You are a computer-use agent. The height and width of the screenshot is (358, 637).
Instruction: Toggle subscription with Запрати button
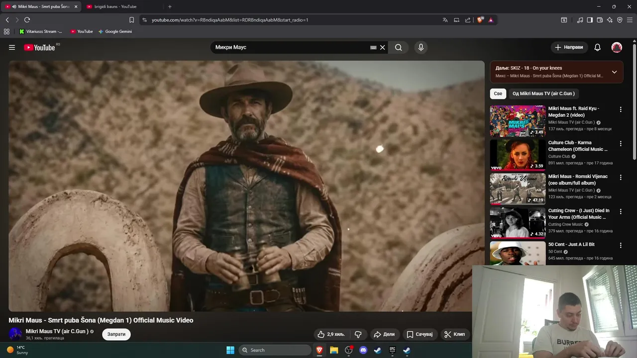116,334
